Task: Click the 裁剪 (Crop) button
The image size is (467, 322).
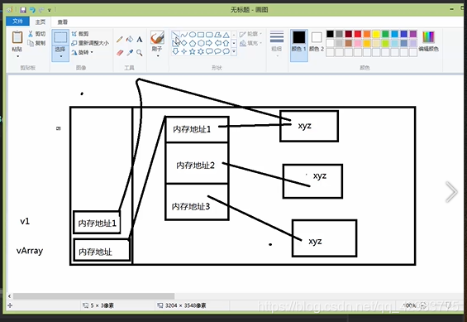Action: 80,34
